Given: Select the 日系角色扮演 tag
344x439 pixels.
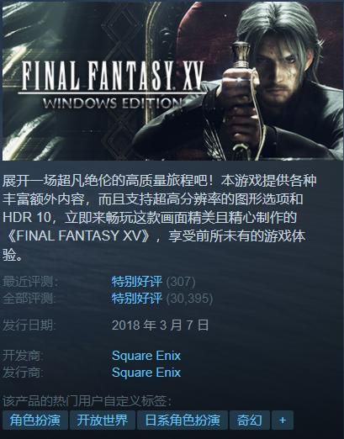Looking at the screenshot, I should pos(183,420).
